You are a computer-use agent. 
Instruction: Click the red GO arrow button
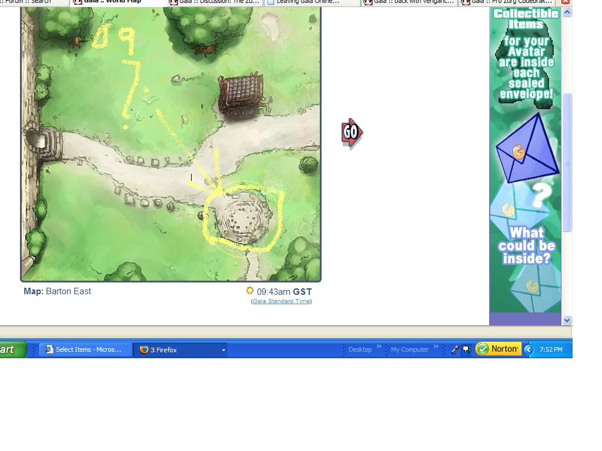[352, 133]
